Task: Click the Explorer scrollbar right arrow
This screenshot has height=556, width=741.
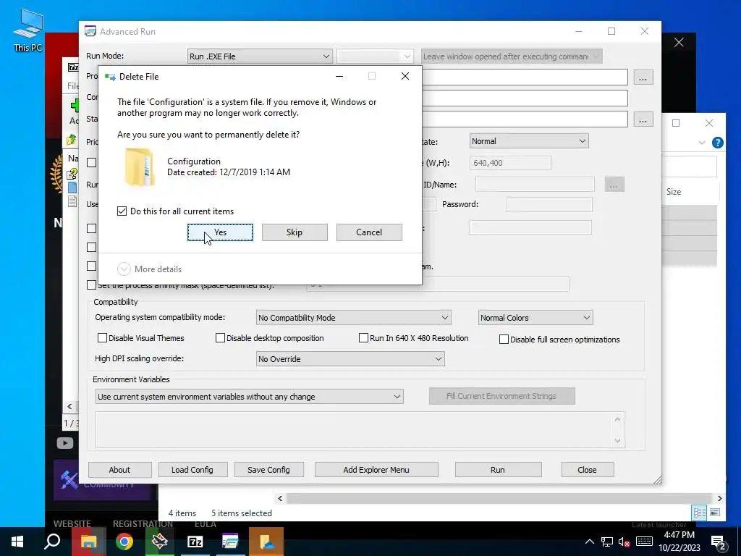Action: [719, 498]
